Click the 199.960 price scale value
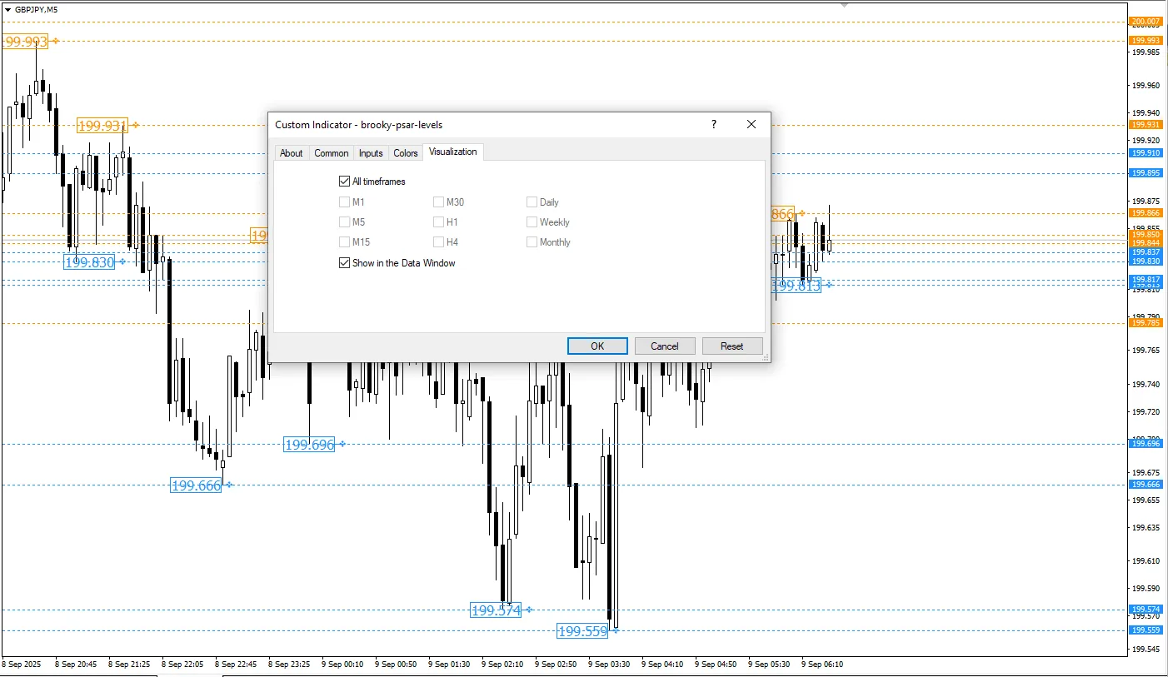The width and height of the screenshot is (1168, 677). 1146,85
